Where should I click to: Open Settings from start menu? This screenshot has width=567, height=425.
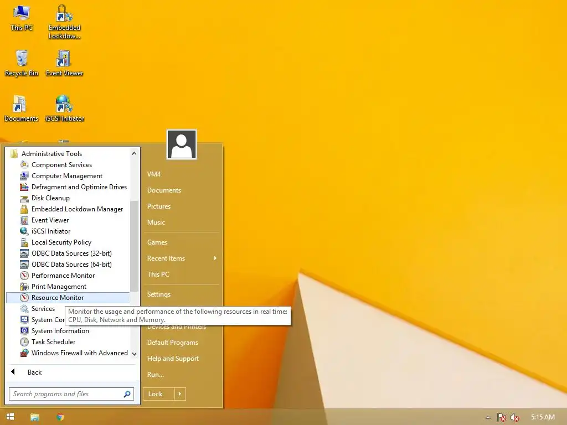coord(159,294)
